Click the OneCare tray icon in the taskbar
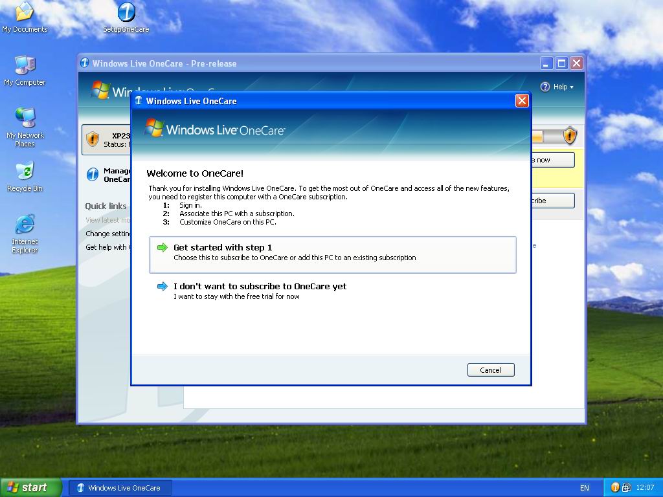This screenshot has width=663, height=497. pyautogui.click(x=615, y=487)
